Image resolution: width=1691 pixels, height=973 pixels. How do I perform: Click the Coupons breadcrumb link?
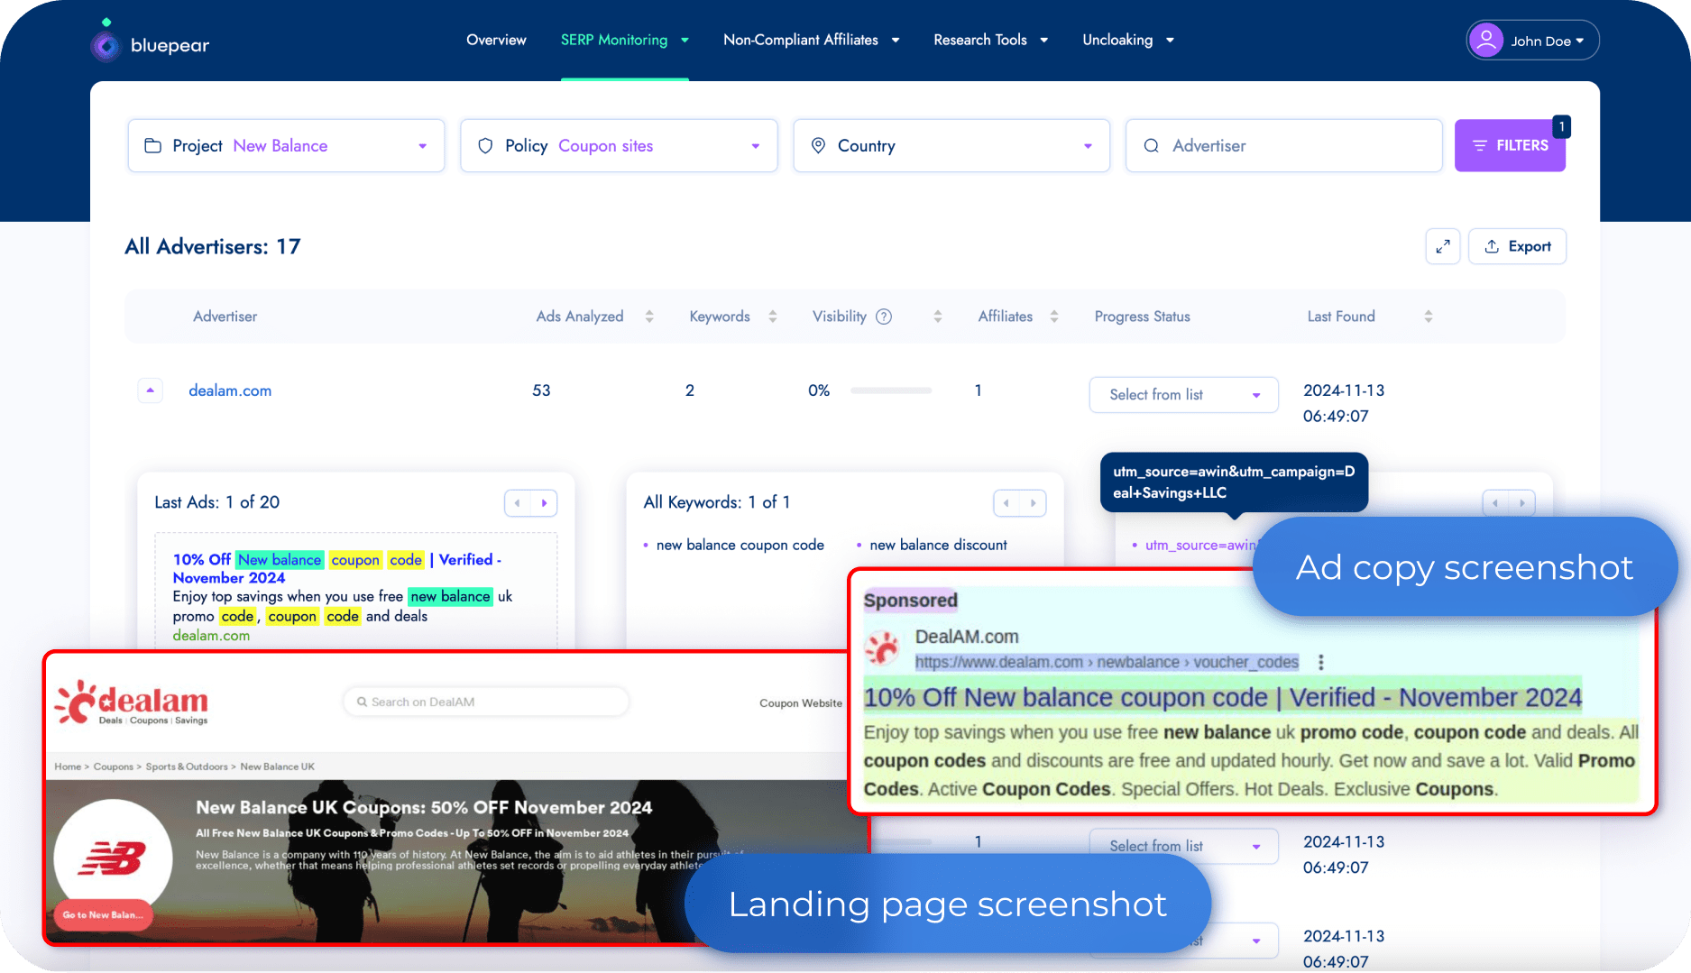(x=113, y=766)
